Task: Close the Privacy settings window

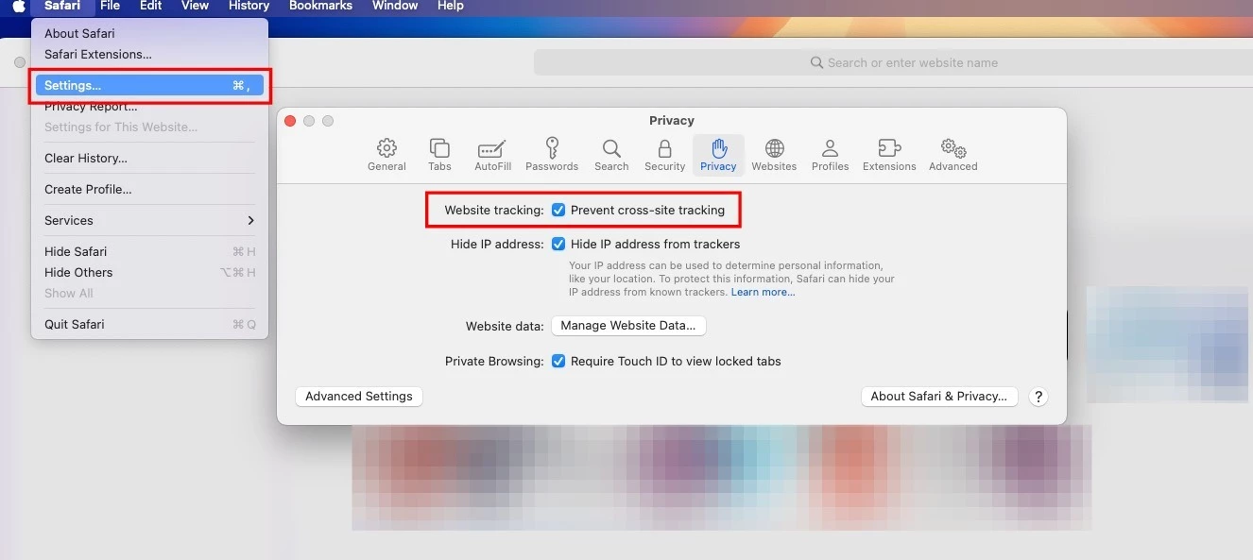Action: point(290,121)
